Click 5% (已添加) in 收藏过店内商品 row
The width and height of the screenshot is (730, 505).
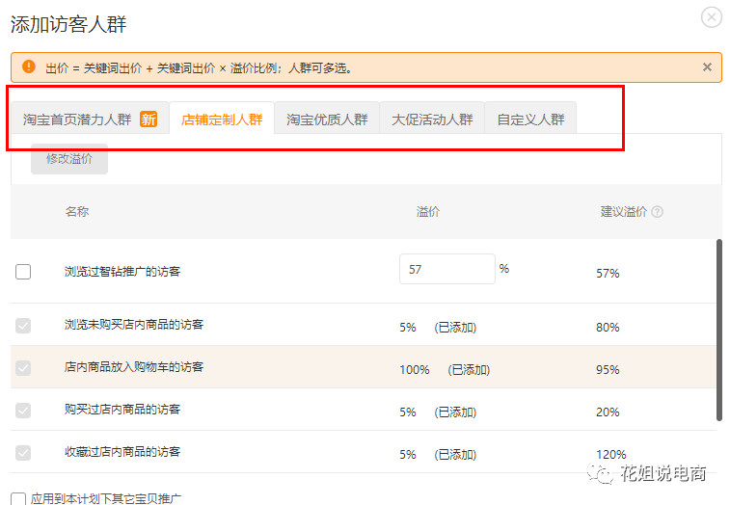pyautogui.click(x=438, y=455)
